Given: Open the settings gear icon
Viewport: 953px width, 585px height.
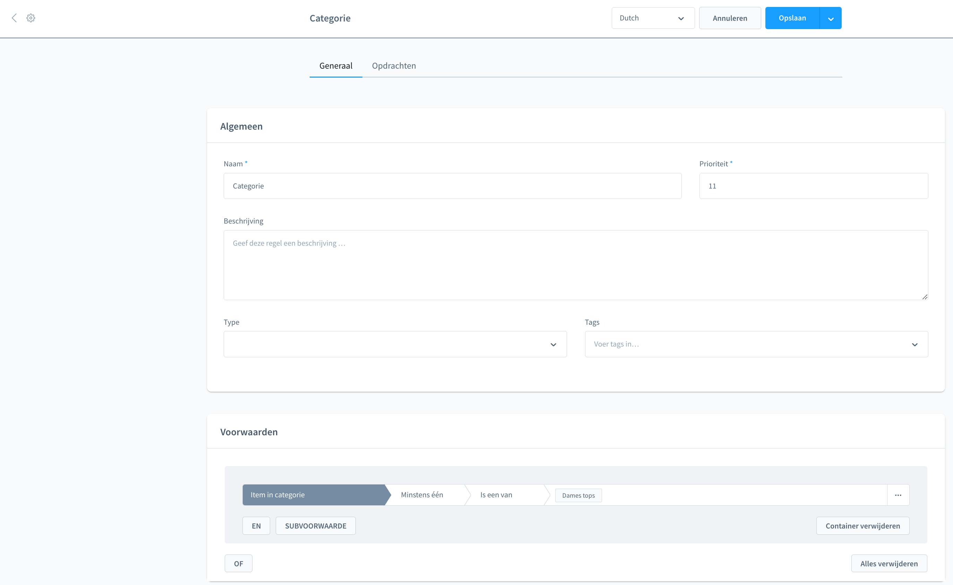Looking at the screenshot, I should coord(31,18).
